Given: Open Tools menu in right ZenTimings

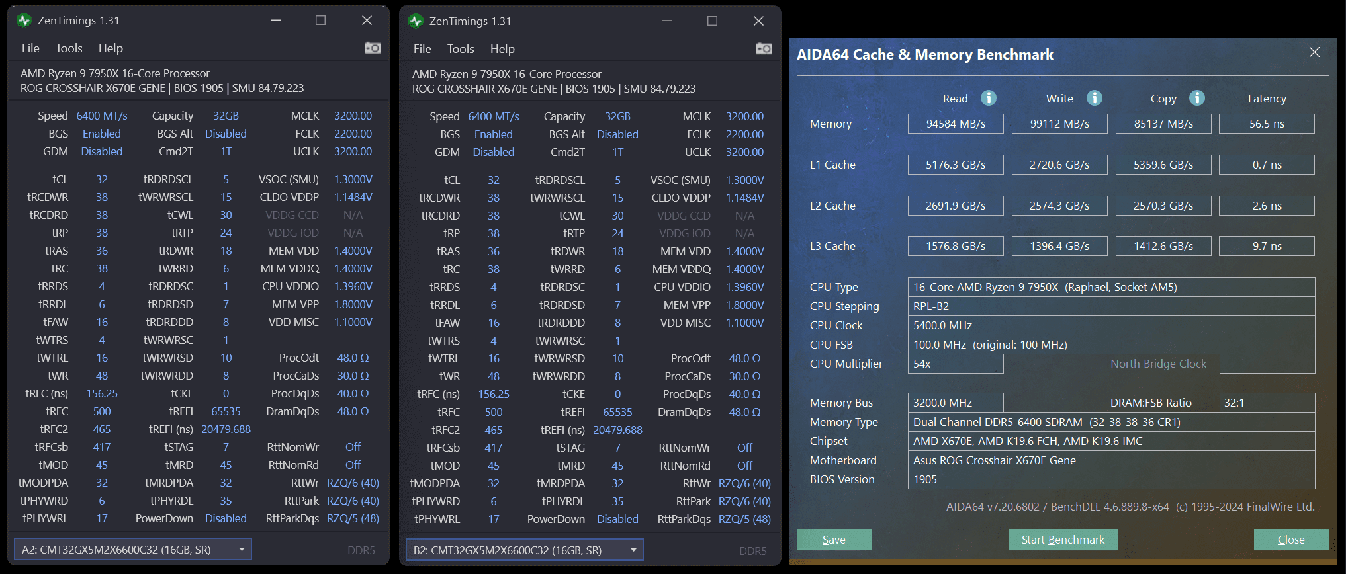Looking at the screenshot, I should click(461, 49).
